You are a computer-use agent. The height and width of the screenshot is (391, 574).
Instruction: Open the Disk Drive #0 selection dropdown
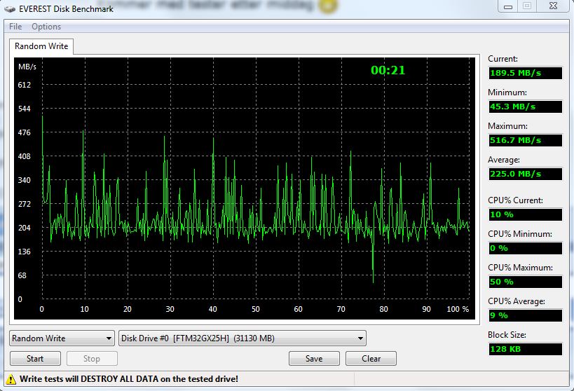click(x=242, y=338)
